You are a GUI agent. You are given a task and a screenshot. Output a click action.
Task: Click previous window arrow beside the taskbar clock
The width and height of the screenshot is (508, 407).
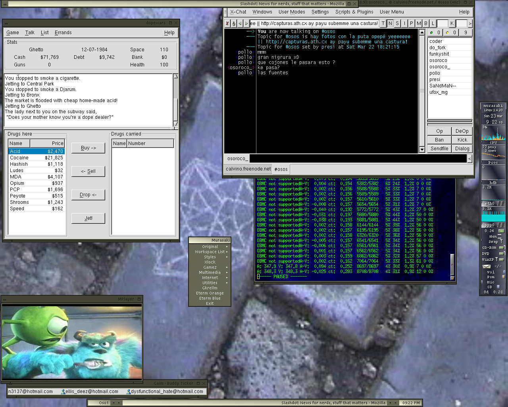tap(390, 403)
